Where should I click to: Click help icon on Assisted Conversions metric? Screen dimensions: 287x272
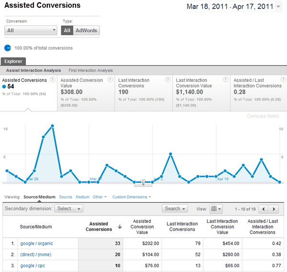(52, 79)
